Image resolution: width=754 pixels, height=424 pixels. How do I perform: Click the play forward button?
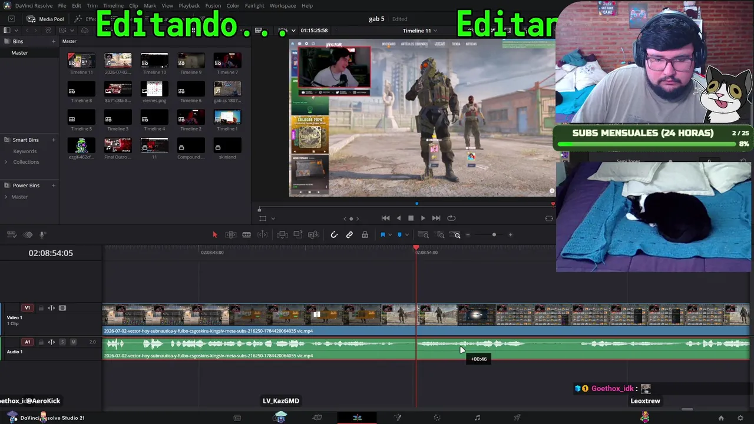[x=423, y=218]
